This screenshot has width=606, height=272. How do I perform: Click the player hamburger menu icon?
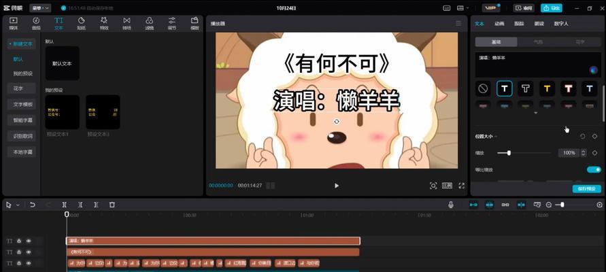pos(458,23)
